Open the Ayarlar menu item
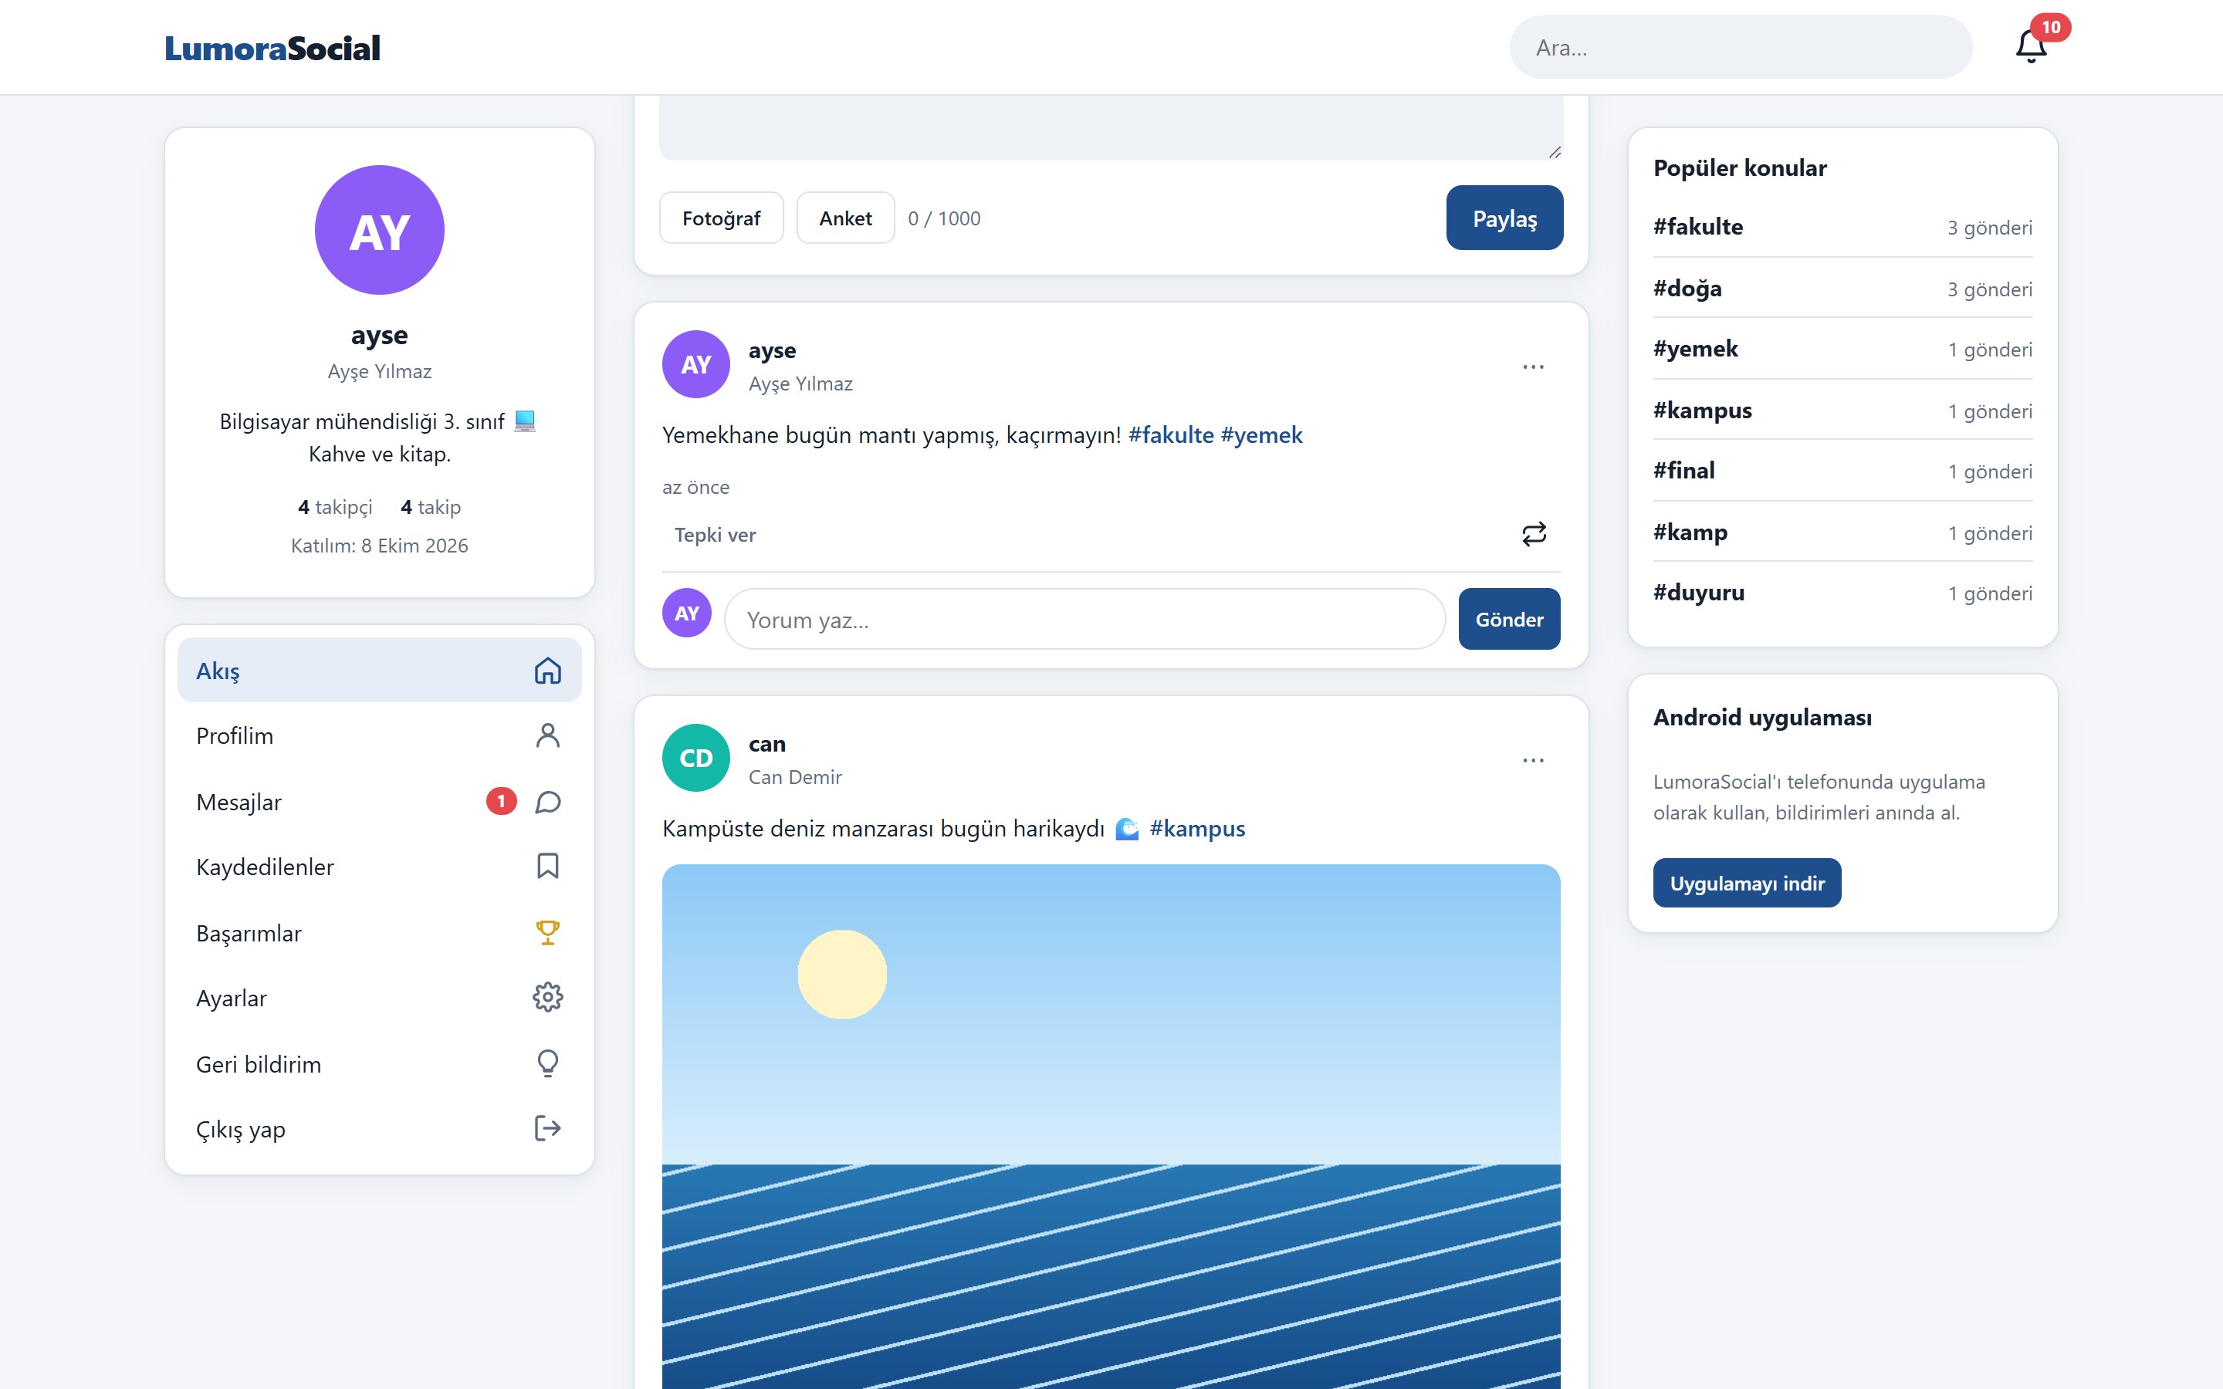Viewport: 2223px width, 1389px height. [x=380, y=998]
